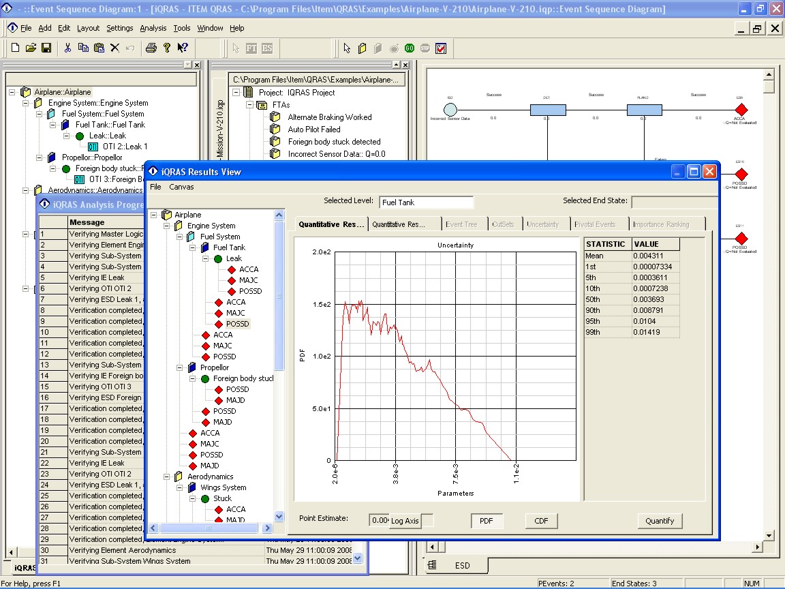Image resolution: width=785 pixels, height=589 pixels.
Task: Open the Settings menu
Action: 120,28
